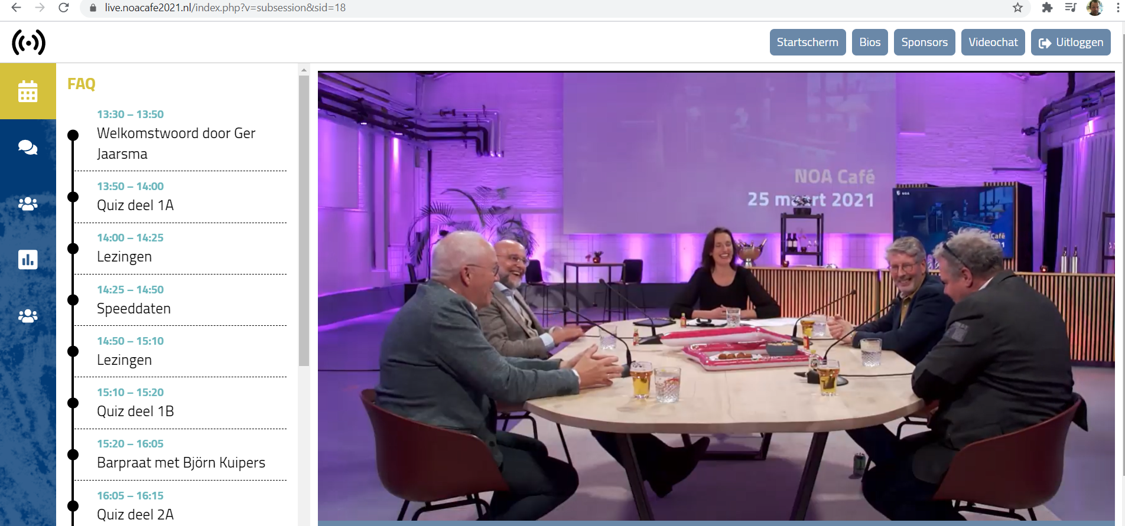
Task: Click the address bar URL
Action: pyautogui.click(x=225, y=8)
